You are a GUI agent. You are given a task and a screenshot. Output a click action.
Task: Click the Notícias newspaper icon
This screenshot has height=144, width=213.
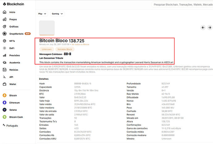tap(5, 70)
